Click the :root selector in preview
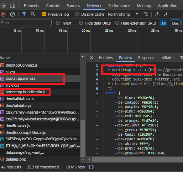 click(111, 93)
